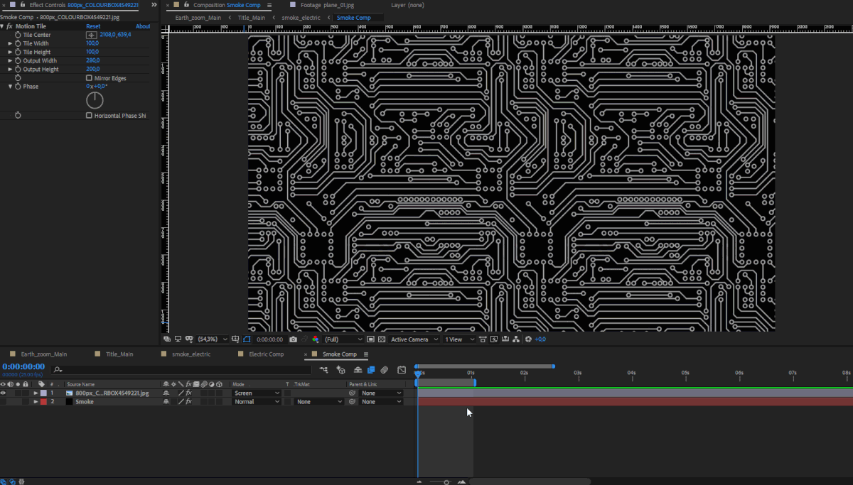The image size is (853, 485).
Task: Open the Screen blending mode dropdown
Action: coord(257,393)
